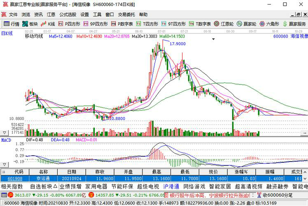Select the 网络游戏 tab
Image resolution: width=308 pixels, height=206 pixels.
pyautogui.click(x=194, y=186)
